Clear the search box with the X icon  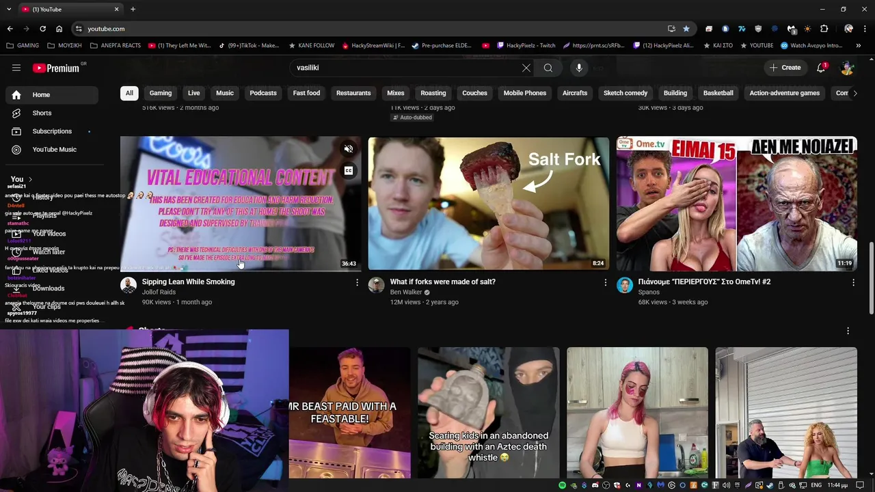point(526,68)
